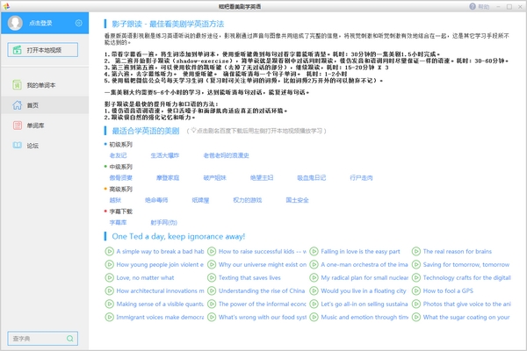This screenshot has height=351, width=527.
Task: Open local video with 打开本地视频 button
Action: tap(43, 50)
